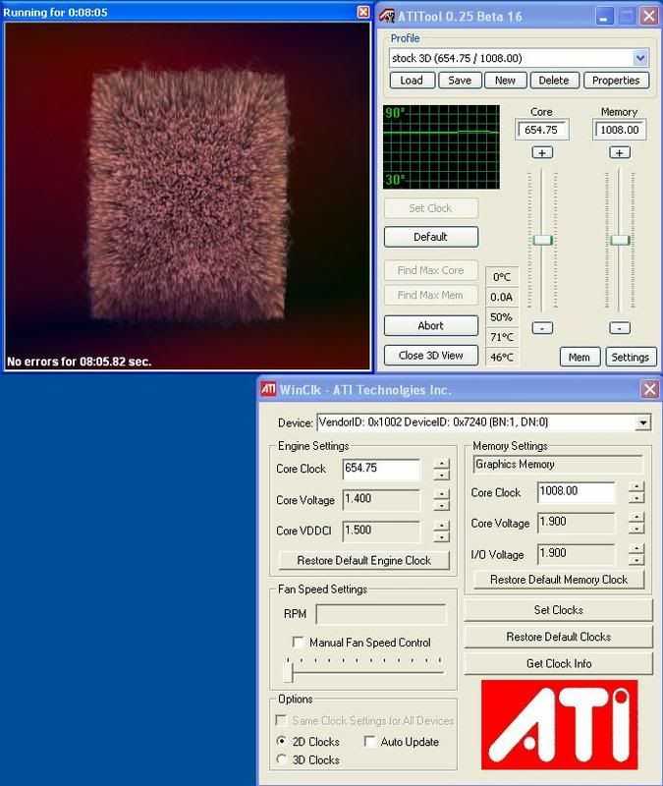Increase Memory clock with plus button
Image resolution: width=663 pixels, height=786 pixels.
coord(620,152)
